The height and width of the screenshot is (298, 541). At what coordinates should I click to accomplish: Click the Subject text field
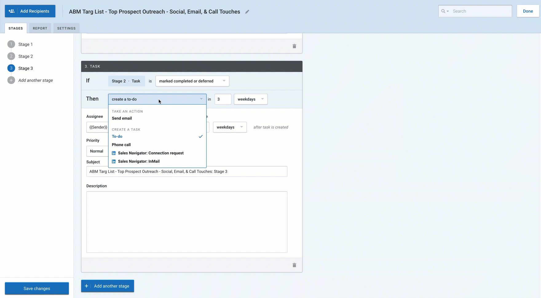[187, 172]
